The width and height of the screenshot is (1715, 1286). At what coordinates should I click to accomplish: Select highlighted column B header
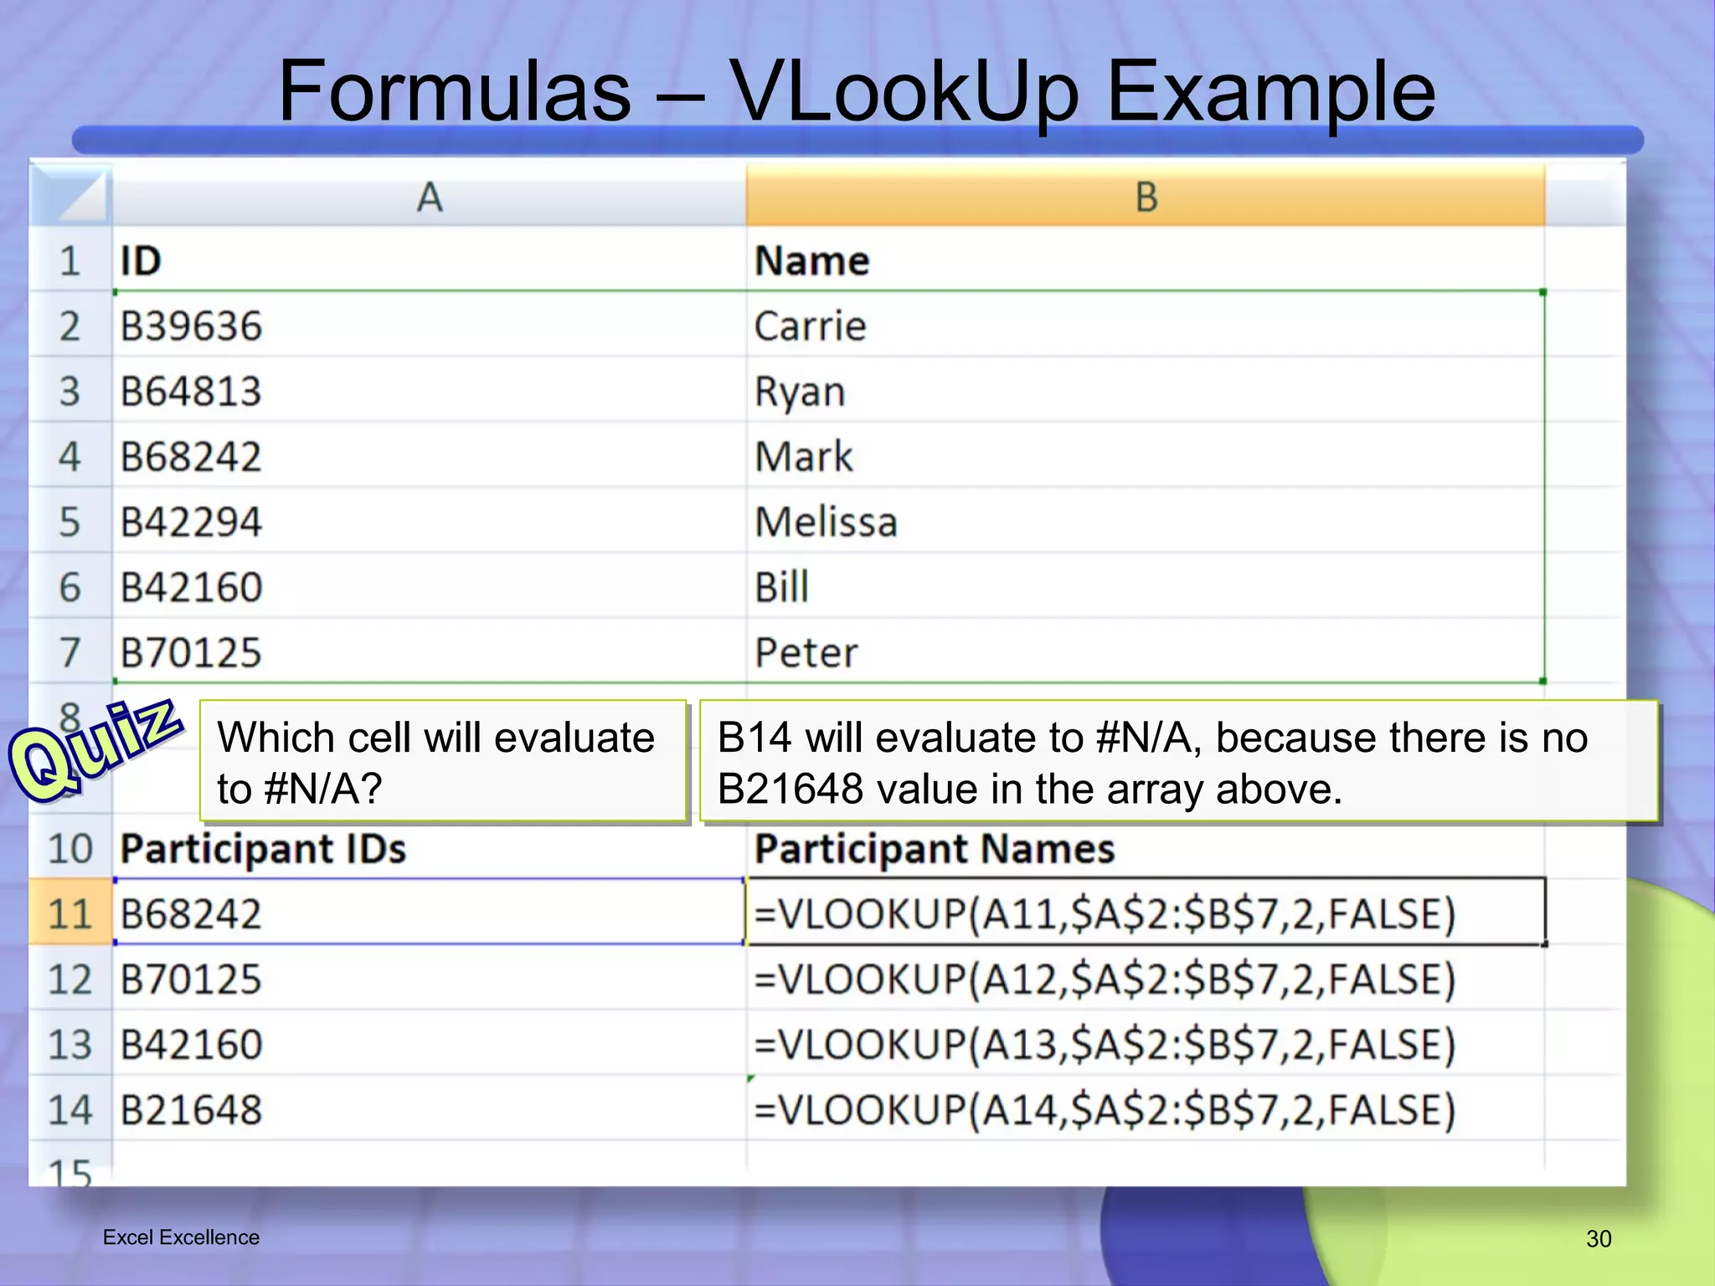click(x=1146, y=195)
